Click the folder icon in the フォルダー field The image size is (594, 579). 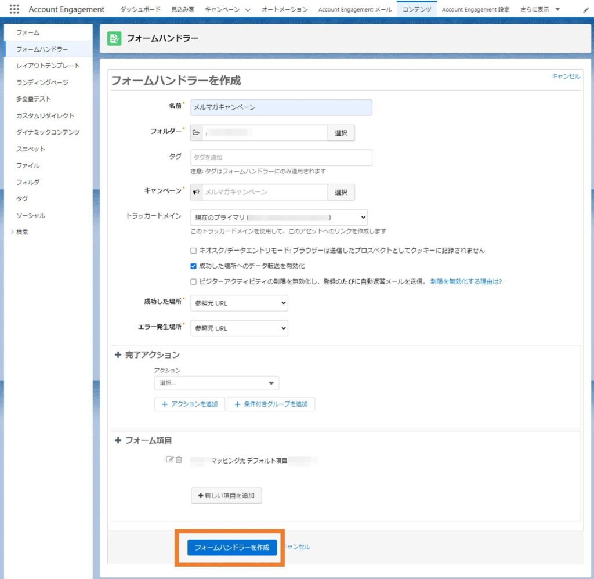[x=196, y=133]
